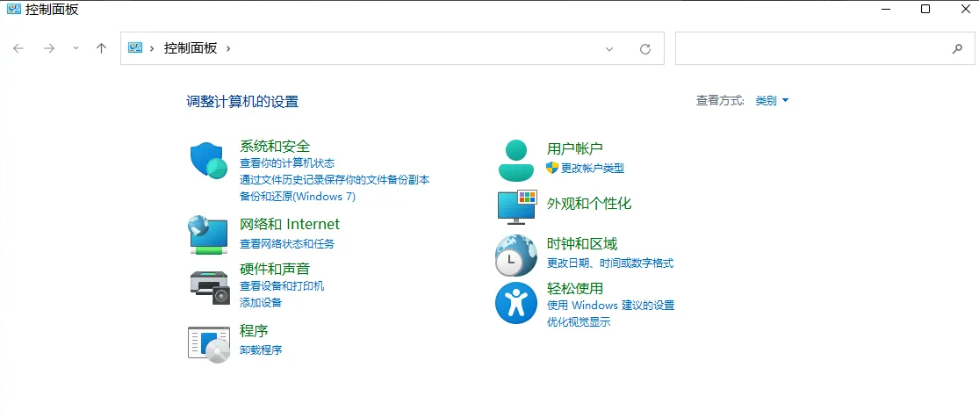The image size is (979, 418).
Task: Click the address bar path field
Action: click(392, 48)
